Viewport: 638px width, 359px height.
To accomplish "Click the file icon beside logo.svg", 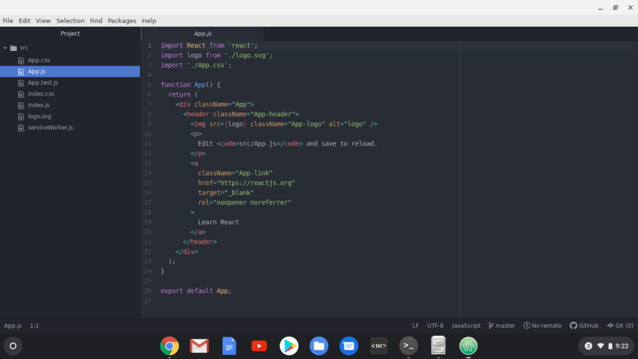I will [x=21, y=117].
